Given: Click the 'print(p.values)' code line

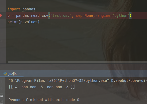Looking at the screenshot, I should tap(24, 22).
